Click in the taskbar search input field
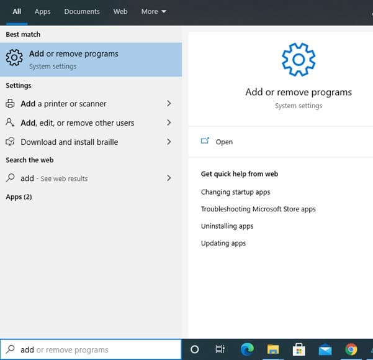Viewport: 373px width, 360px height. click(x=91, y=349)
